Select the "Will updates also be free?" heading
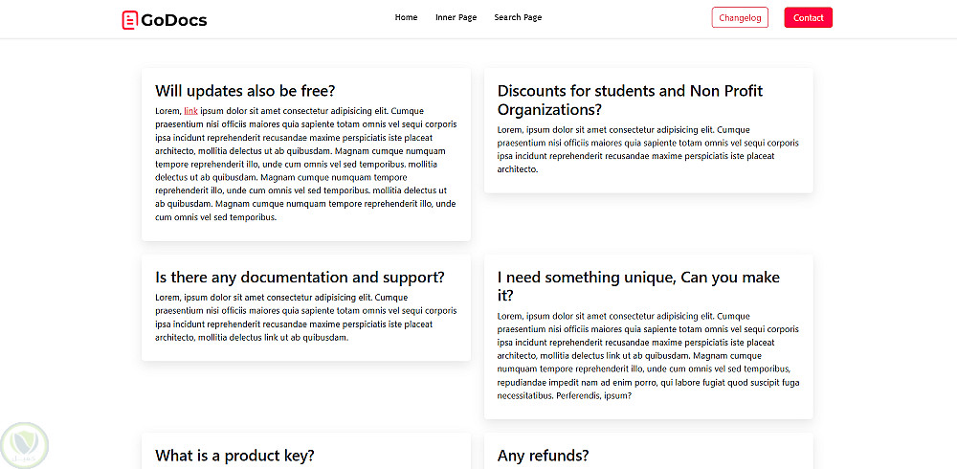 (245, 91)
